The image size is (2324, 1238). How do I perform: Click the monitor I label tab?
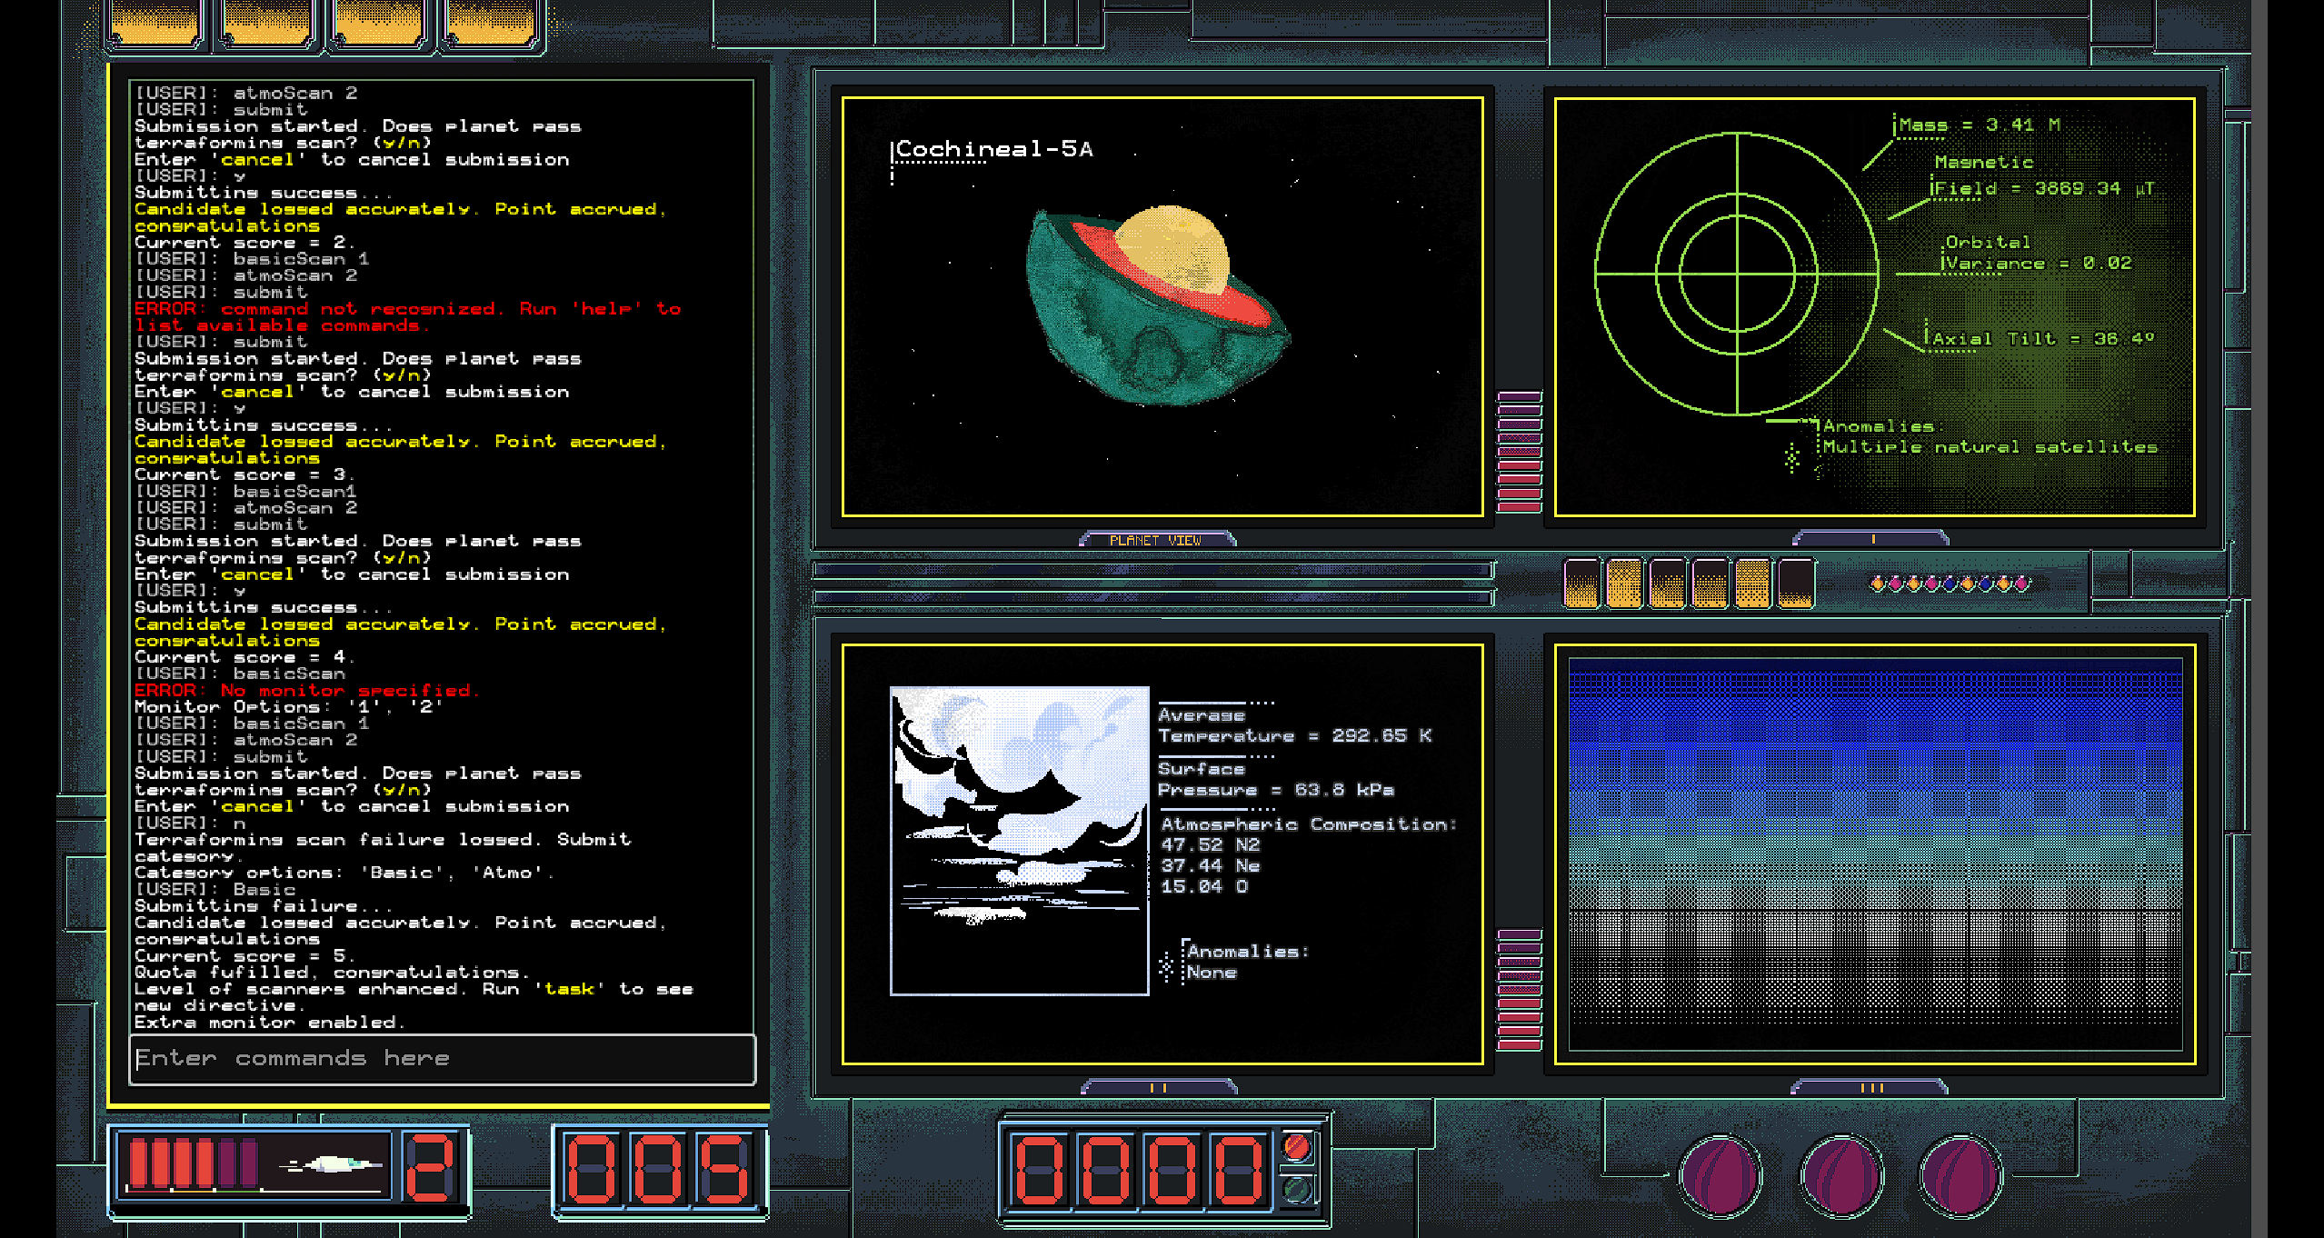[x=1871, y=539]
